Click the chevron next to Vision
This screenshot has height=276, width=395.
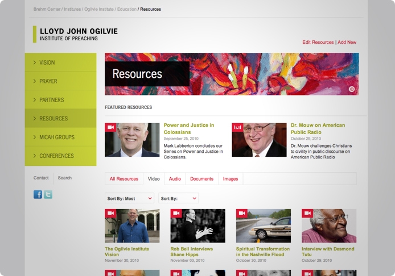click(x=35, y=62)
